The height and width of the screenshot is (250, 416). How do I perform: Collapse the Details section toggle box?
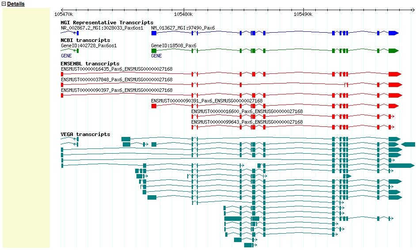(4, 4)
